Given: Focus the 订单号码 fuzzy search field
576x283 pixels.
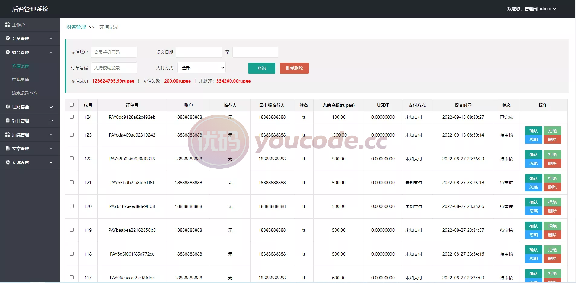Looking at the screenshot, I should click(x=114, y=68).
